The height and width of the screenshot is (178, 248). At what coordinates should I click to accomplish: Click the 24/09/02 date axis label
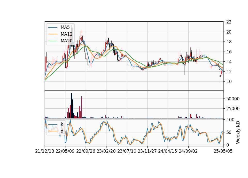point(188,151)
